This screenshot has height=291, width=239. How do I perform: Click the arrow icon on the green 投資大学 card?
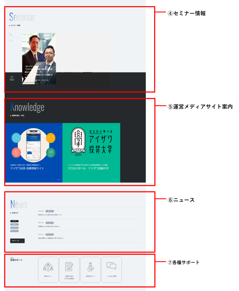[x=116, y=180]
